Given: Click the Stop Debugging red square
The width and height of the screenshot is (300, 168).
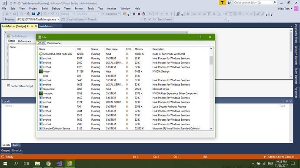Looking at the screenshot, I should point(139,14).
